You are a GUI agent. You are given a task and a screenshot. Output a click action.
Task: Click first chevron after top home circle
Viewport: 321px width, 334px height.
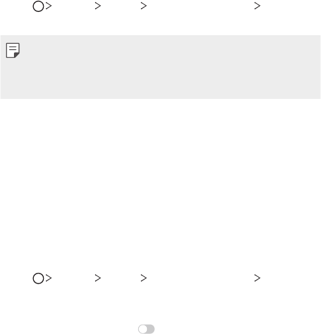pyautogui.click(x=49, y=6)
